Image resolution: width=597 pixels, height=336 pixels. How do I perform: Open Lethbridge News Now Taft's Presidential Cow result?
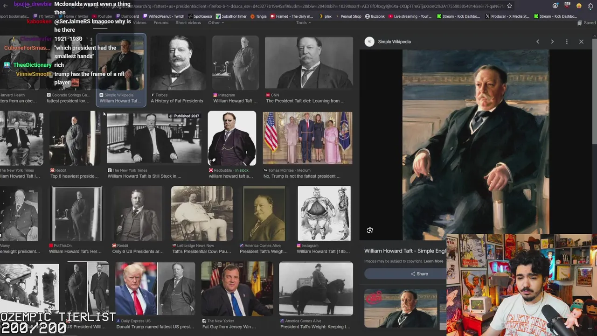point(201,220)
